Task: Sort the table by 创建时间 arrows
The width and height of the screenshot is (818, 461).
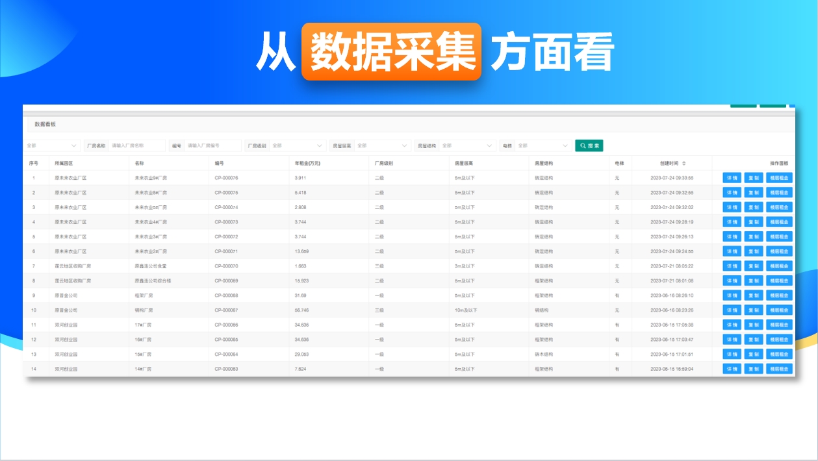Action: point(684,163)
